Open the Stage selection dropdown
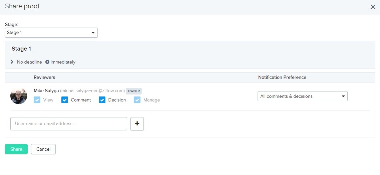 [x=51, y=33]
